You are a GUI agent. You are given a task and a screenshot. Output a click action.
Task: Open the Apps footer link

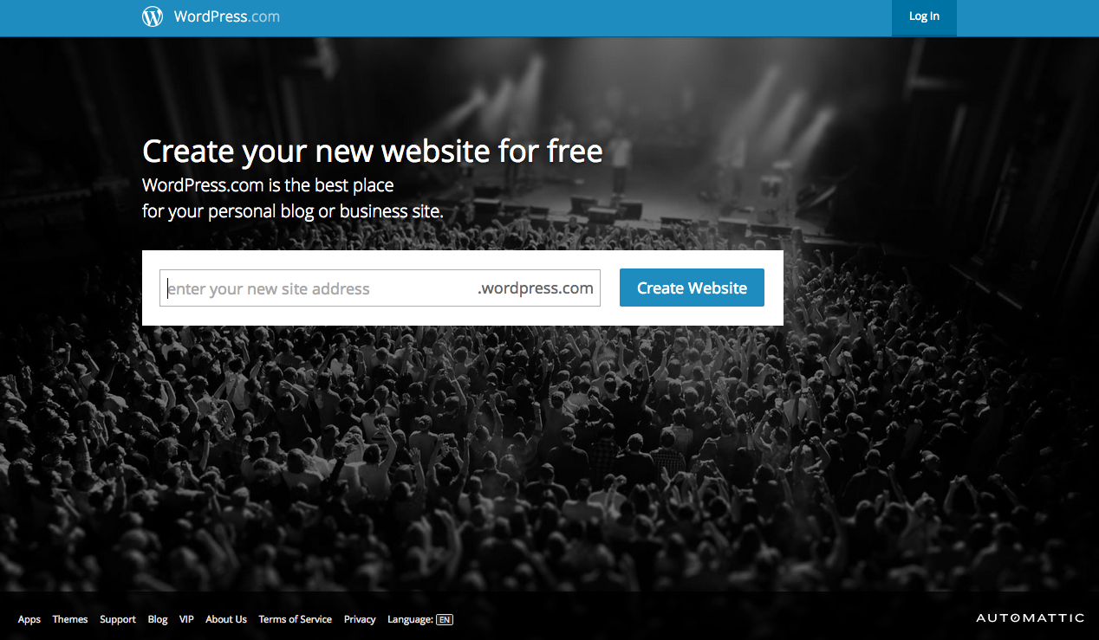[29, 619]
